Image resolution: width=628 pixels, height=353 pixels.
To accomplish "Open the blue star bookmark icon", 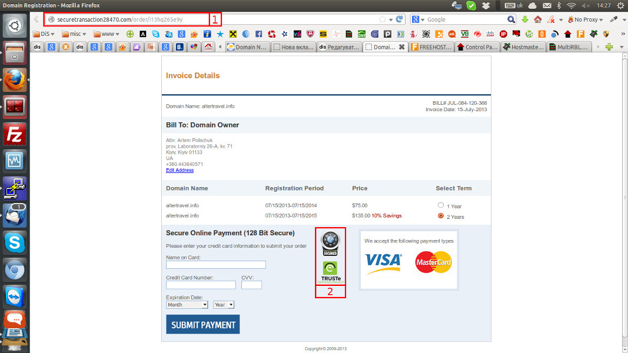I will tap(220, 34).
